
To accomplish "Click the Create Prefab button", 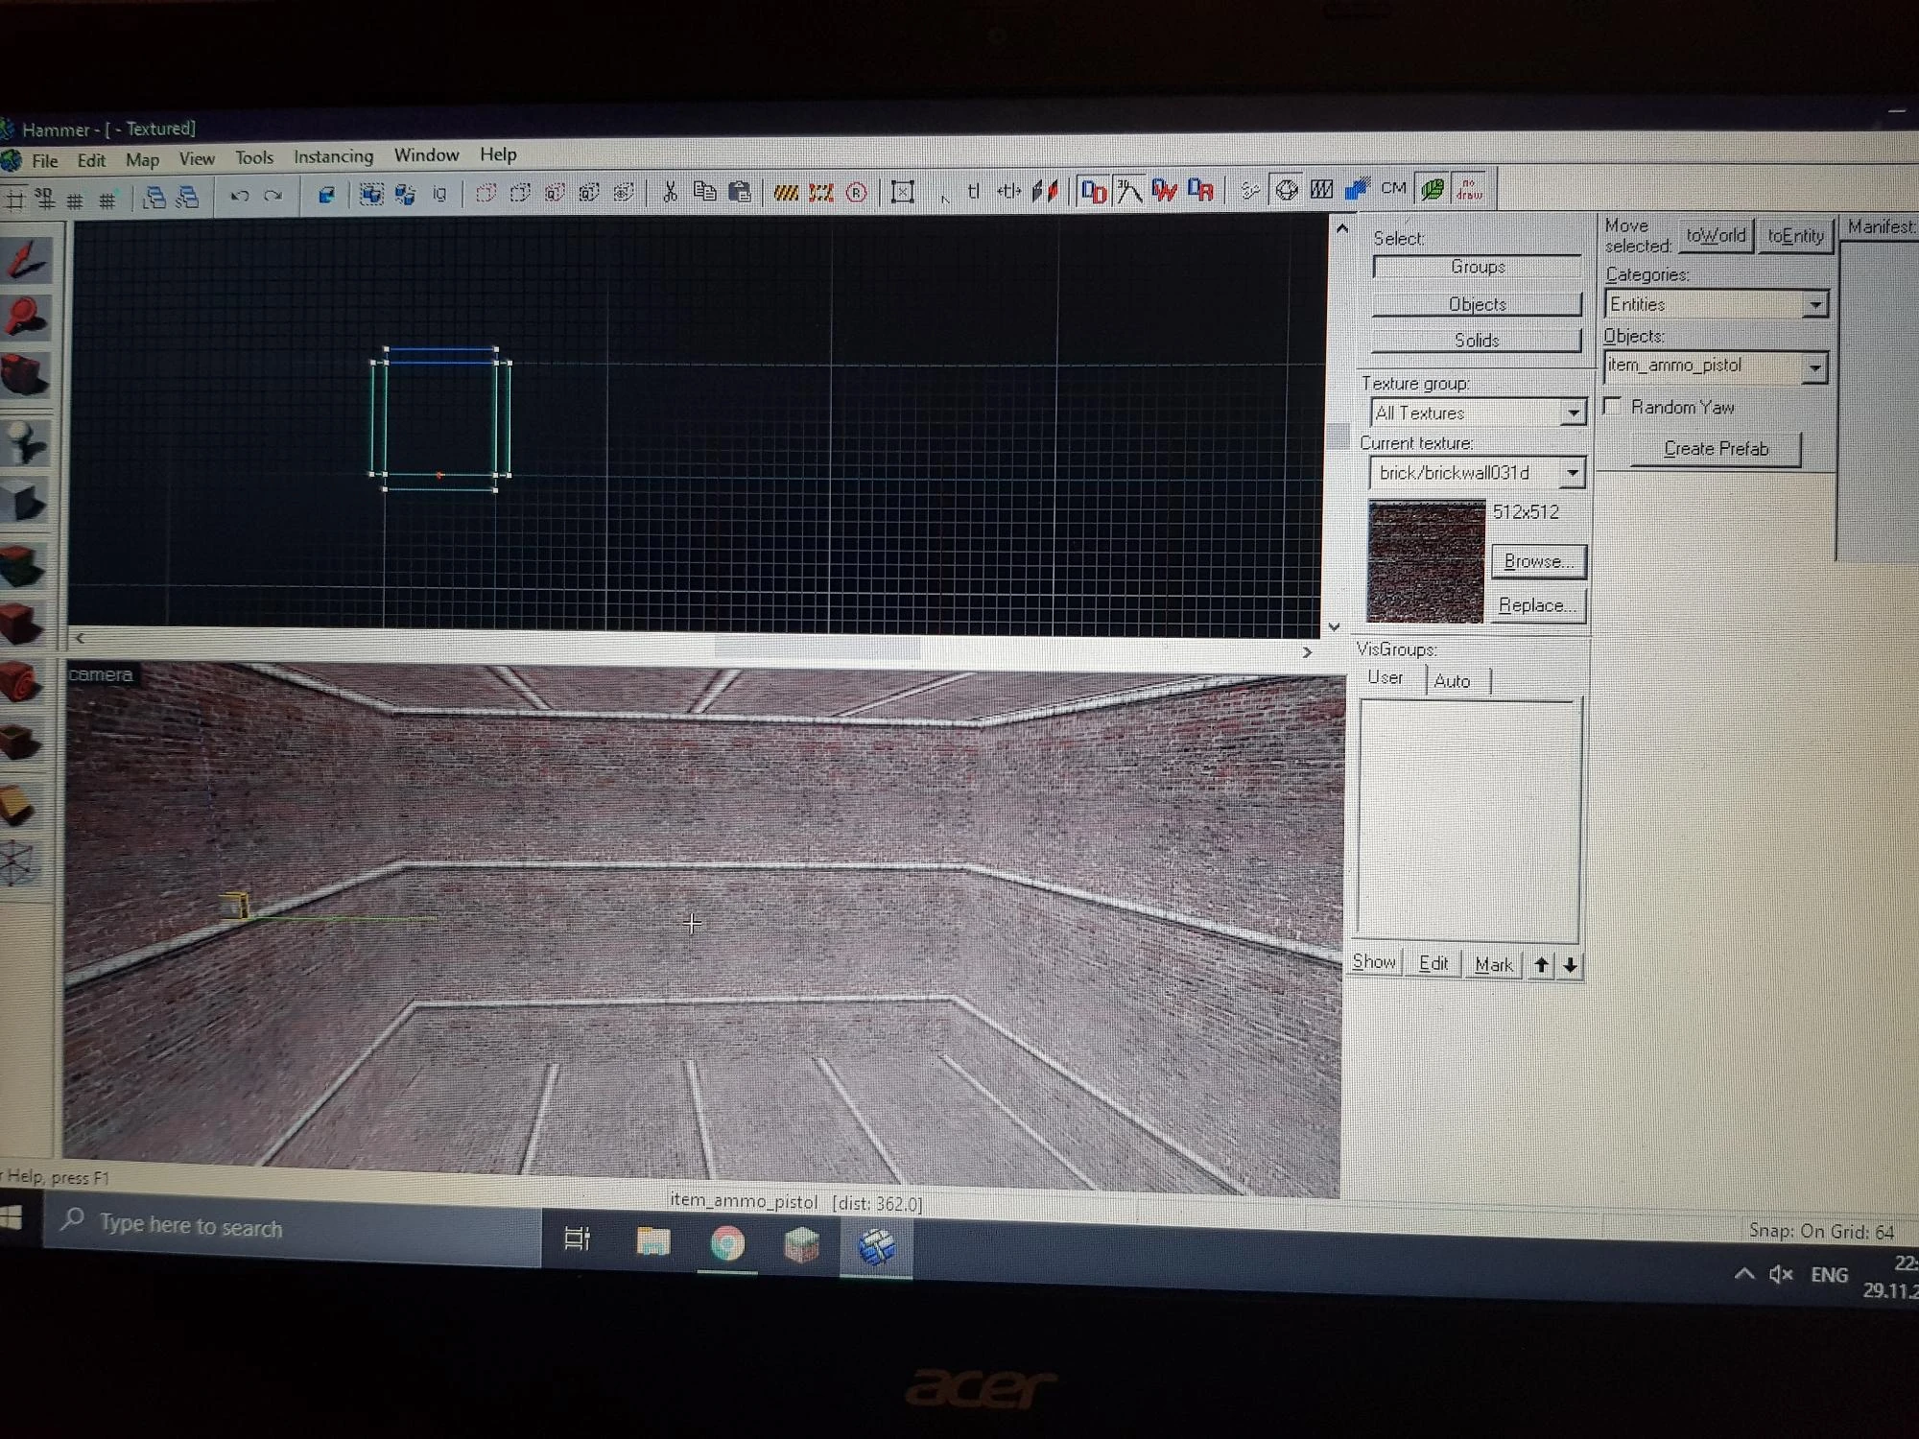I will coord(1715,449).
